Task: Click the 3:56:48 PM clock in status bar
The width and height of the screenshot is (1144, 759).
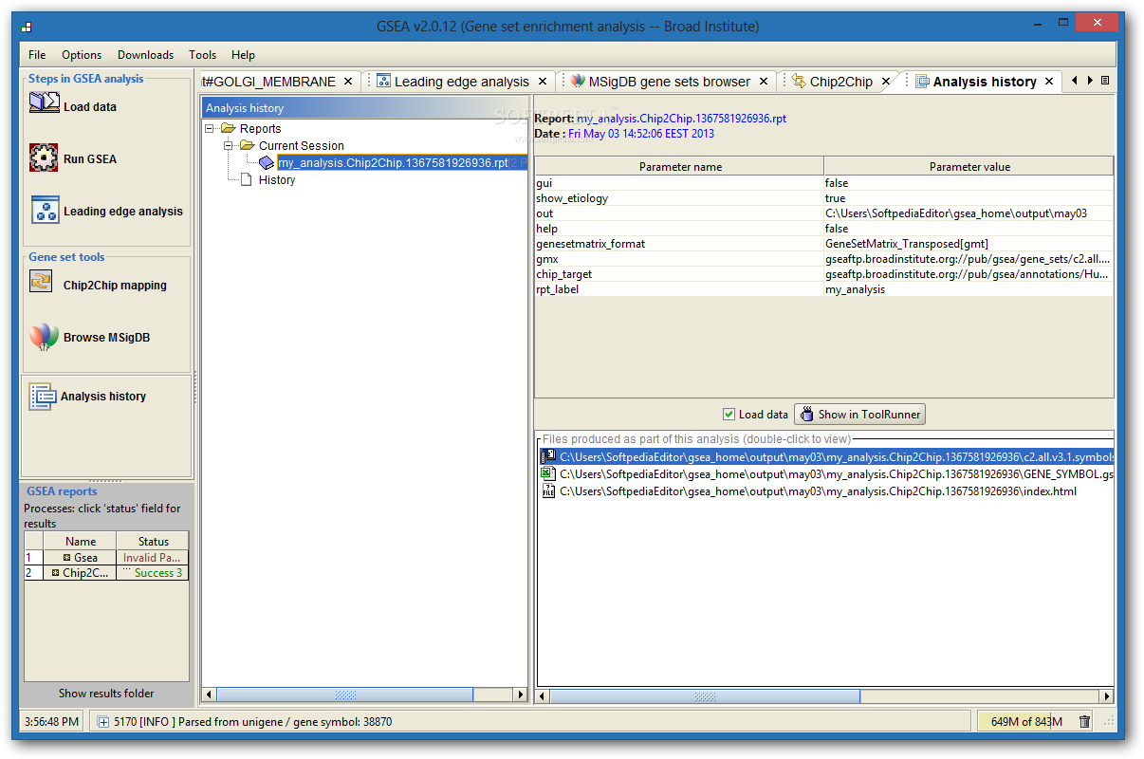Action: point(51,722)
